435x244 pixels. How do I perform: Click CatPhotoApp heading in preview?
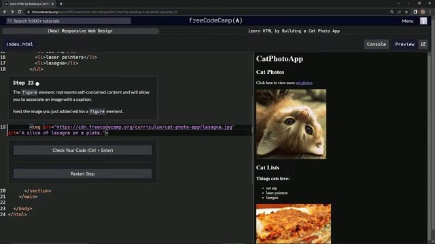279,59
